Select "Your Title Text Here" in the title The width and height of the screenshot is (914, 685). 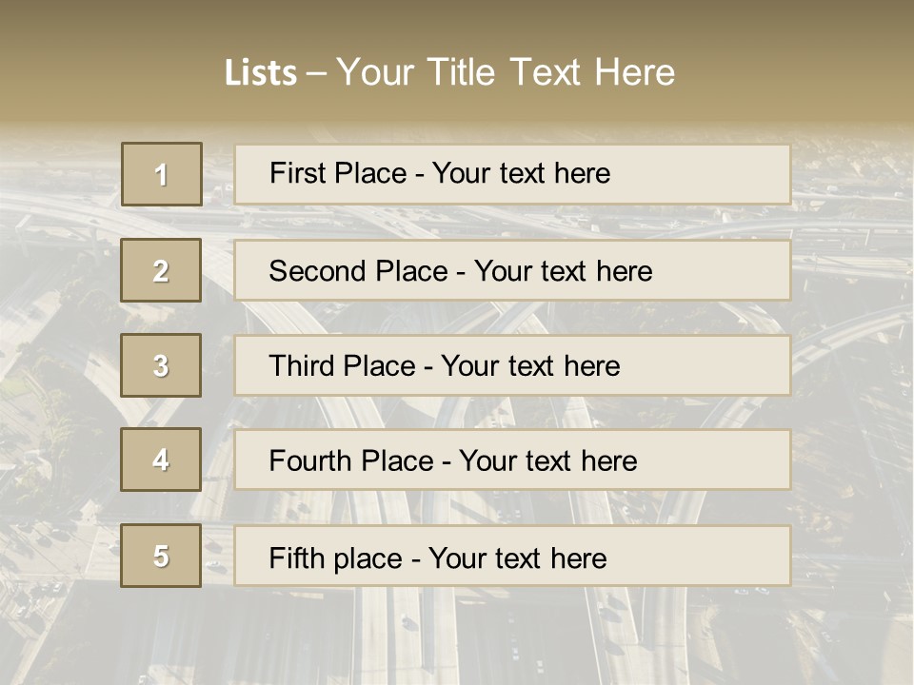point(506,72)
